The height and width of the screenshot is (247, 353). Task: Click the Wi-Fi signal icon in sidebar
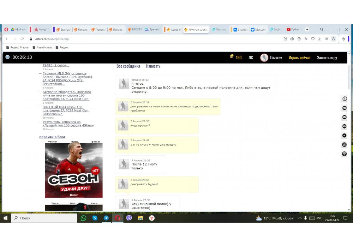[x=344, y=154]
